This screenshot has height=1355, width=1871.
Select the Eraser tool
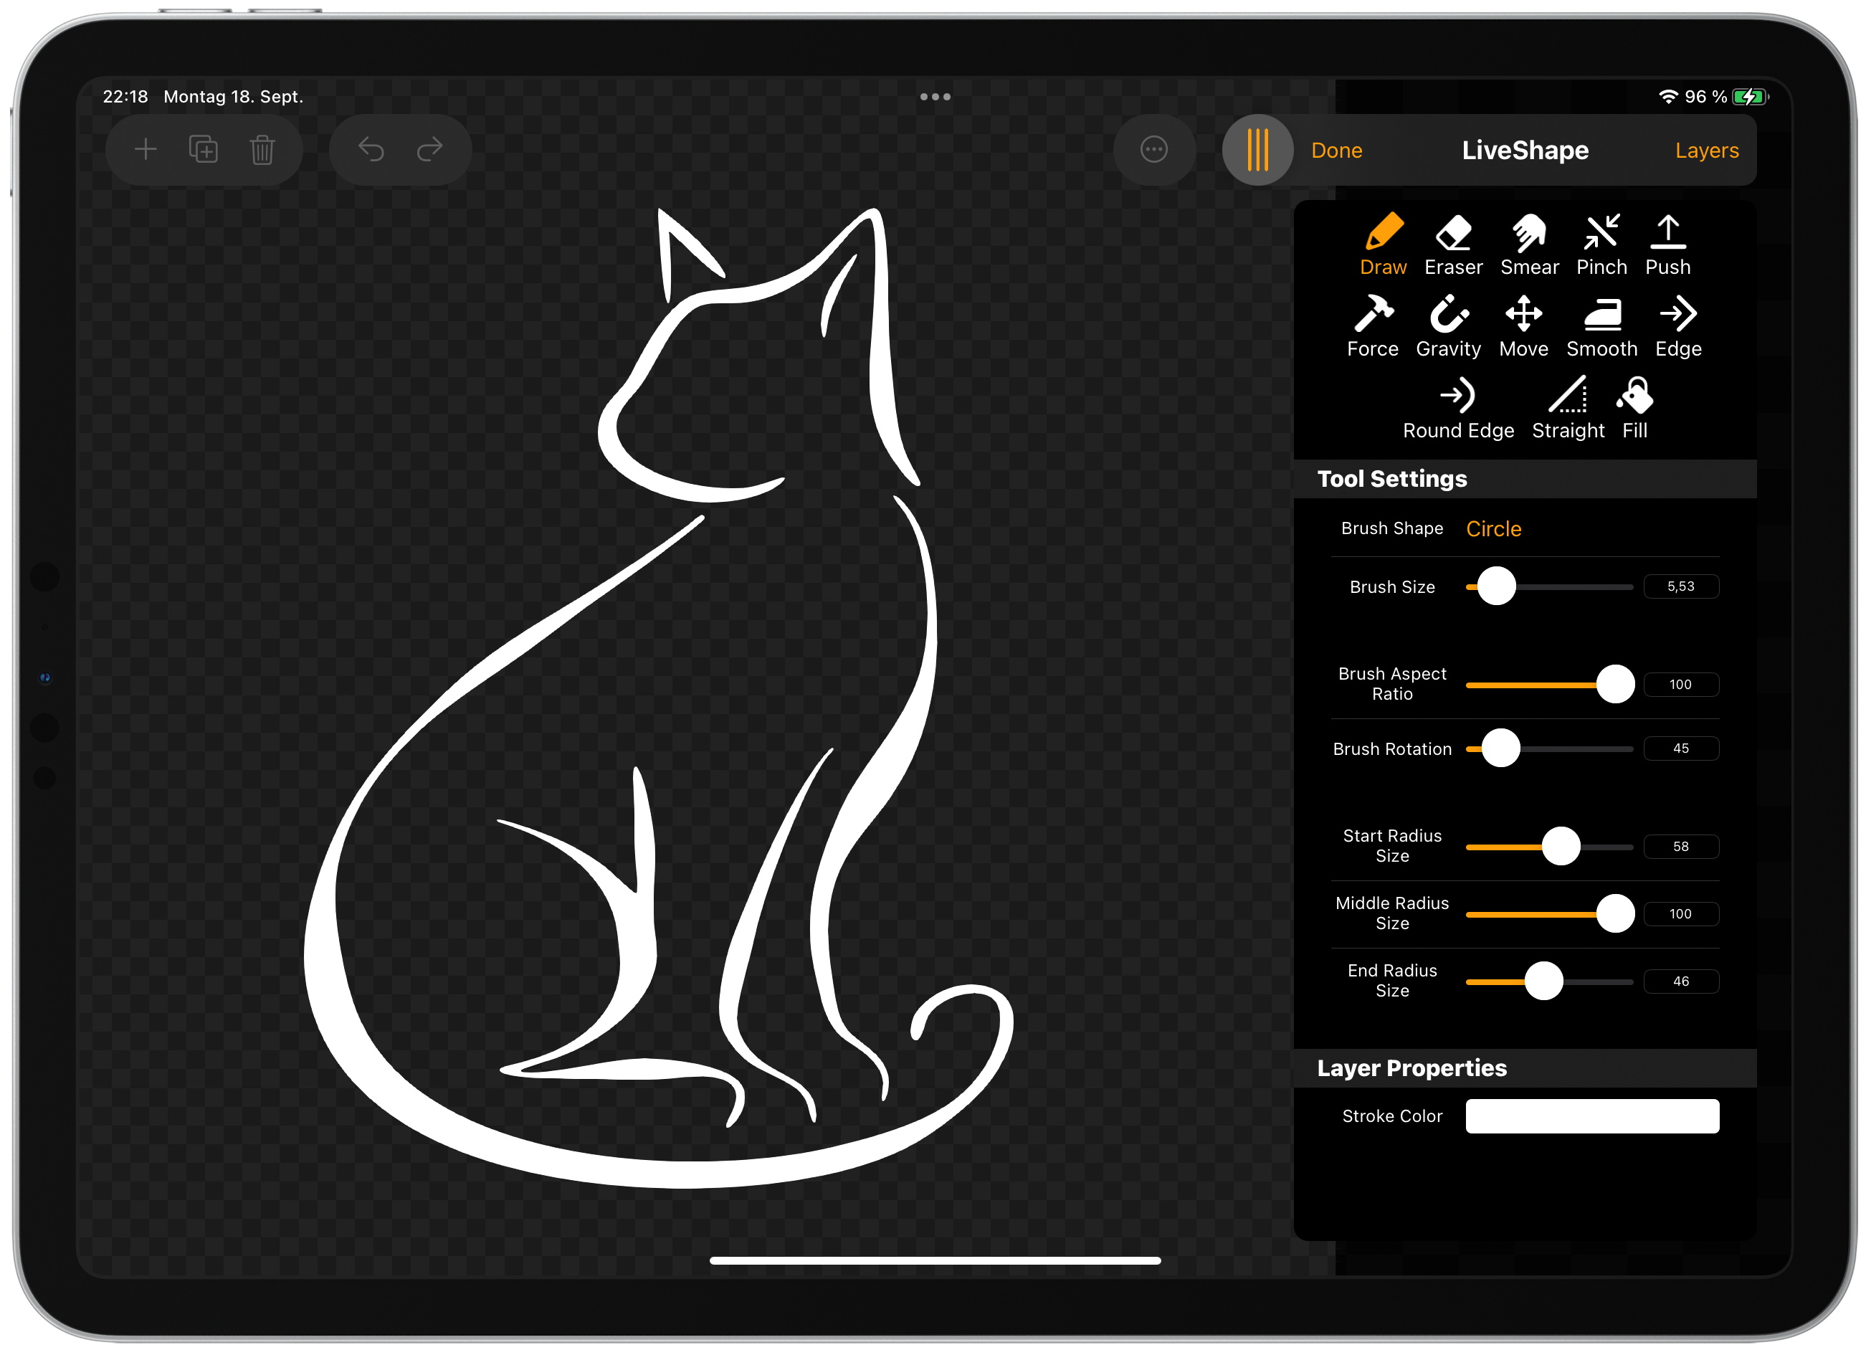(x=1453, y=244)
